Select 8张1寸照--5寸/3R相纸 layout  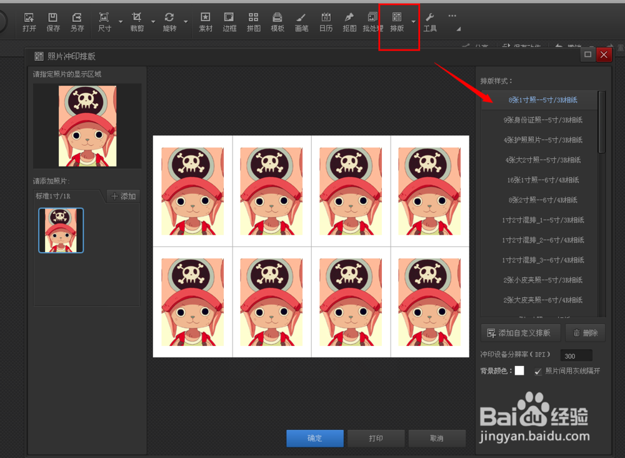pos(539,100)
